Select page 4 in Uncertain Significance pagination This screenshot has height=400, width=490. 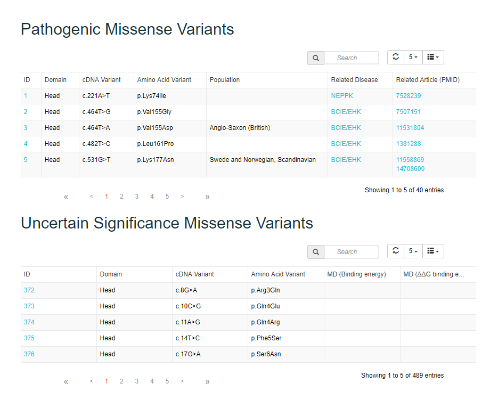click(152, 381)
